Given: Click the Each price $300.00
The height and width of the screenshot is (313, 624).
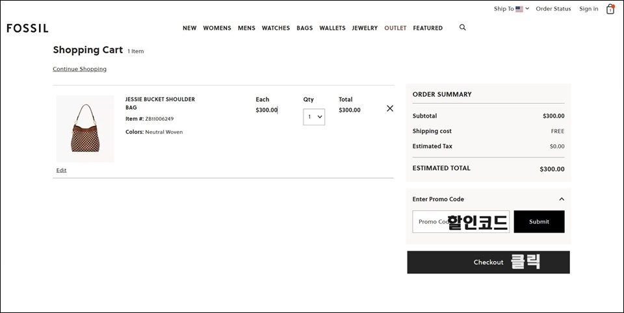Looking at the screenshot, I should (266, 110).
